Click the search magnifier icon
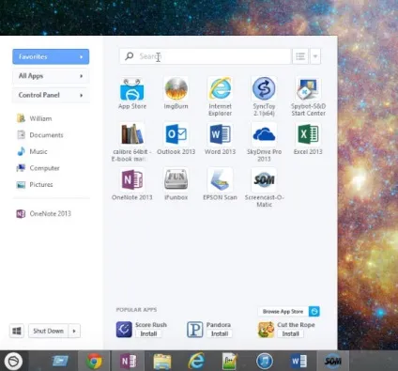 tap(129, 56)
